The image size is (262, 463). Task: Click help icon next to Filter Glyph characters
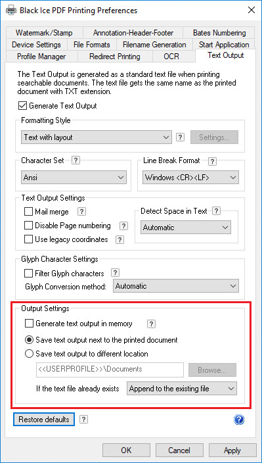click(x=115, y=272)
